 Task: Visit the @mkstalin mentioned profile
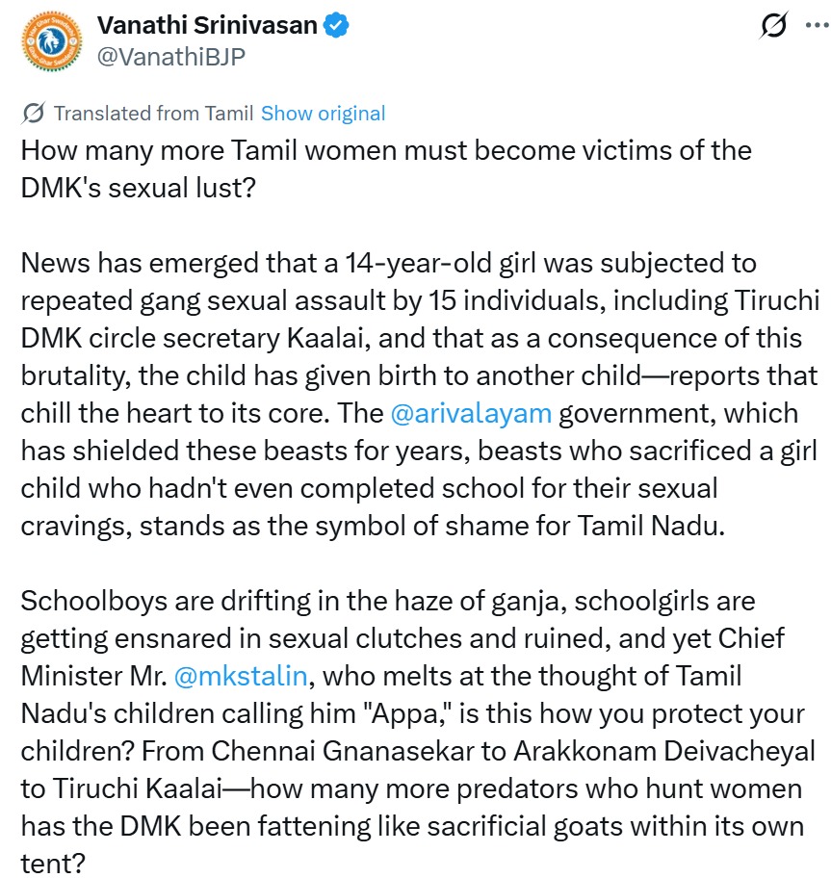pos(241,676)
